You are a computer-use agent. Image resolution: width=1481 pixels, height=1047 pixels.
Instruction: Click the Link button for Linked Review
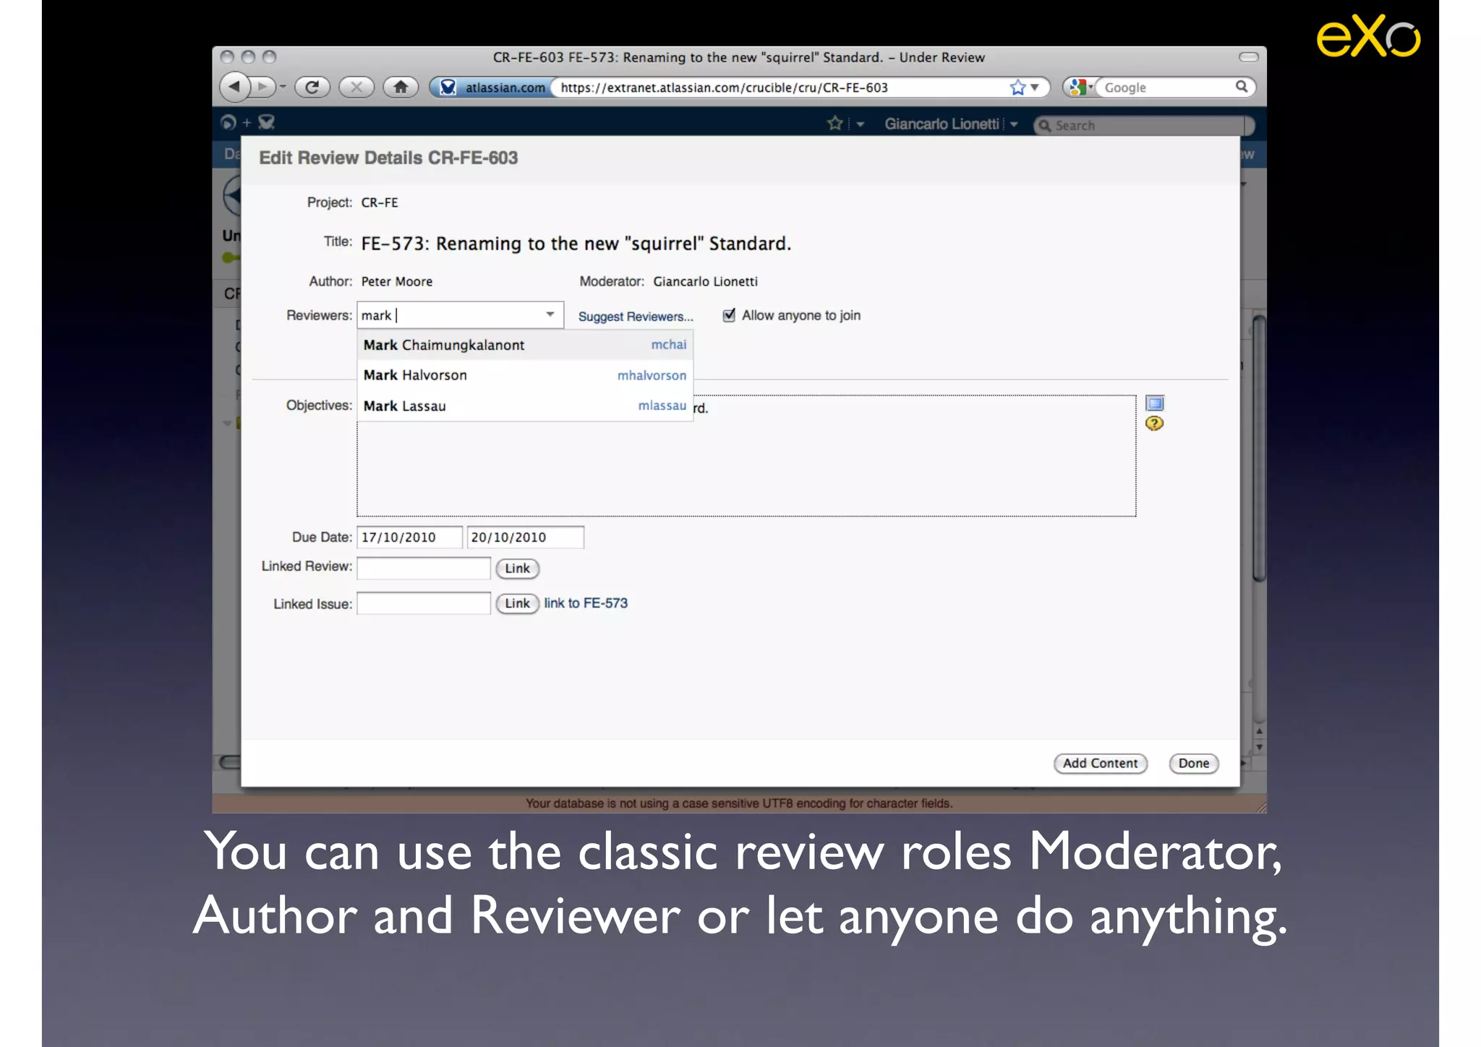point(517,568)
